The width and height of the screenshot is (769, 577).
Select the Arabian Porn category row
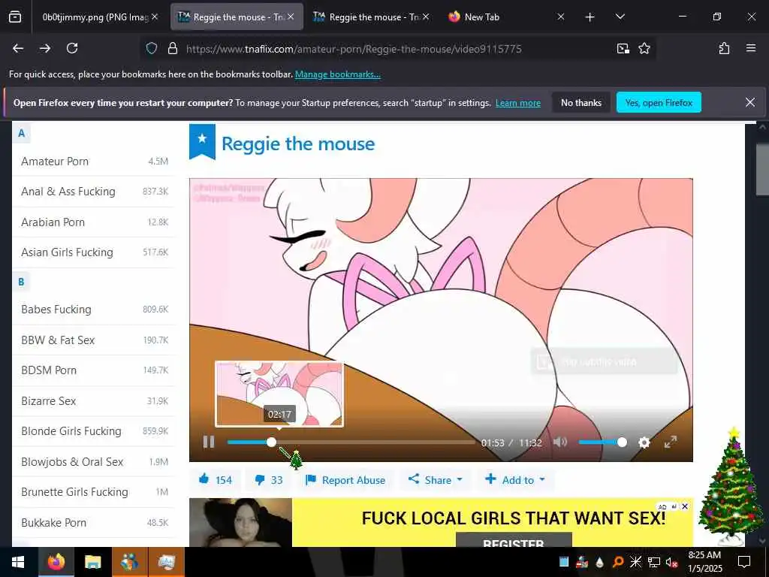point(94,222)
